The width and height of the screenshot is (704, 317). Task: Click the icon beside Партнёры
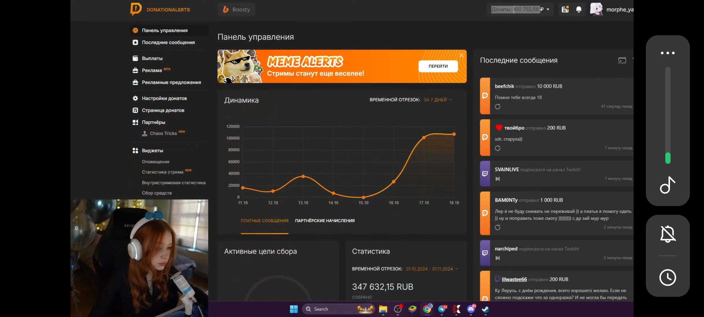pyautogui.click(x=135, y=122)
